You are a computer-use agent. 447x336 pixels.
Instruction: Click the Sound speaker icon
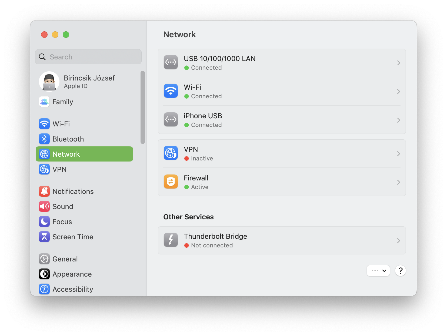coord(44,207)
